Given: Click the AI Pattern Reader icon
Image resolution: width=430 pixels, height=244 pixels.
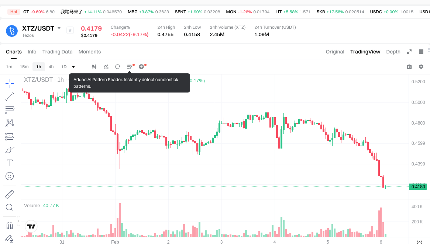Looking at the screenshot, I should click(x=130, y=67).
